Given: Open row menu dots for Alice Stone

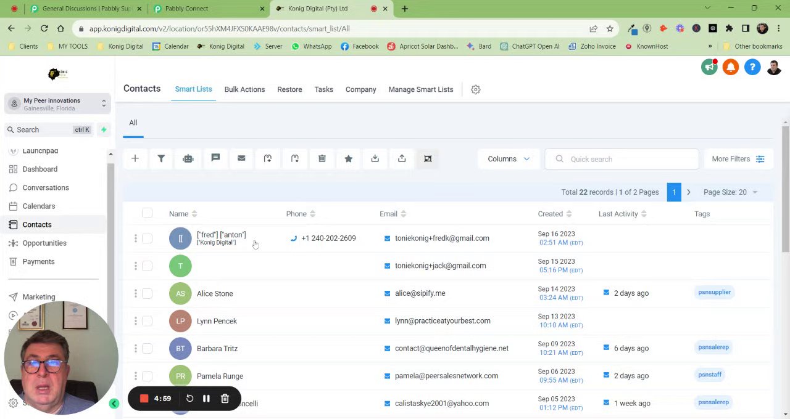Looking at the screenshot, I should tap(136, 293).
